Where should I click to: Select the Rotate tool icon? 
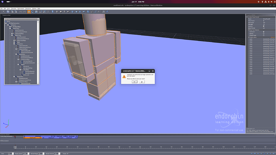tap(32, 12)
